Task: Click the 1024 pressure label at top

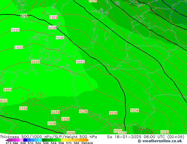Action: click(93, 1)
